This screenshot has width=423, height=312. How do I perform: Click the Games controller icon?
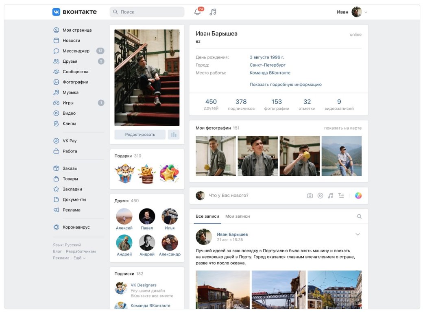(56, 103)
